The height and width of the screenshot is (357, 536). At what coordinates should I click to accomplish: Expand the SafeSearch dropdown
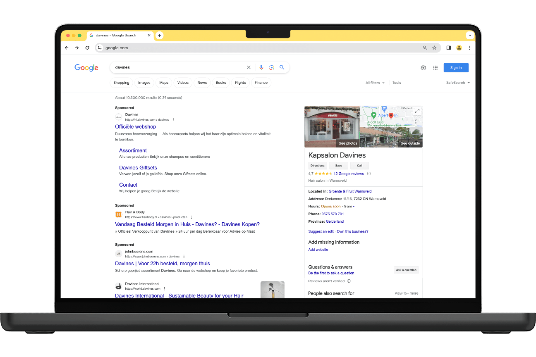458,83
